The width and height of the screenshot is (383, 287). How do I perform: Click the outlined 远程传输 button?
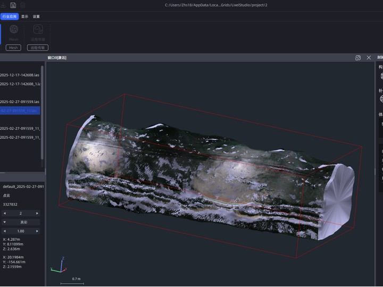pyautogui.click(x=38, y=48)
